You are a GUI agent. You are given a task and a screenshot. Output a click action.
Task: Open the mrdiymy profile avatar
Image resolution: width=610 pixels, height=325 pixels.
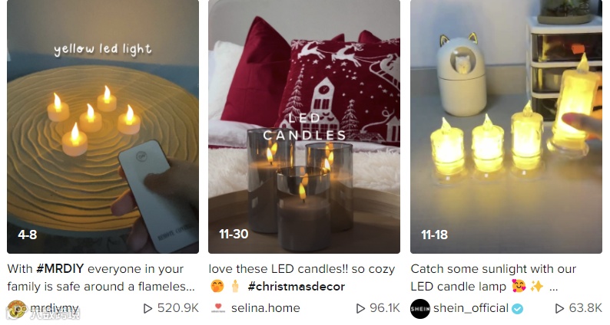point(16,309)
